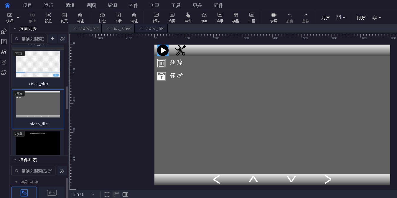
Task: Toggle the grid display icon in bottom bar
Action: coord(125,194)
